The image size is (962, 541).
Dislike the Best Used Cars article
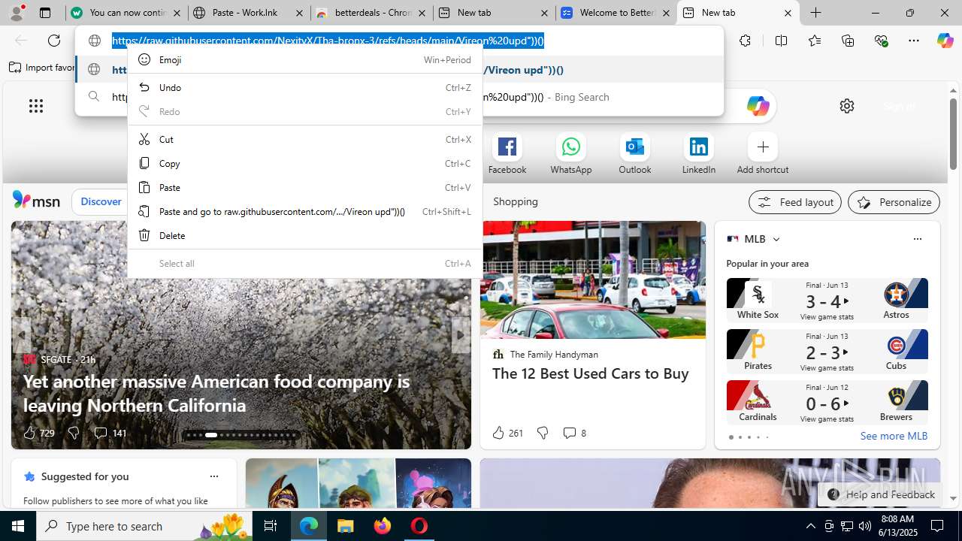pos(542,433)
